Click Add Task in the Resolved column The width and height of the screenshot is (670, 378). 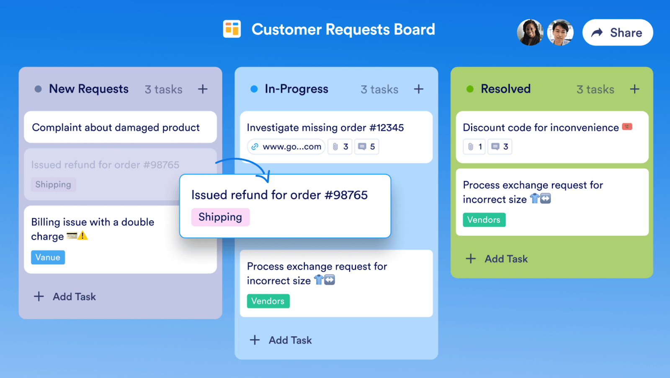496,258
